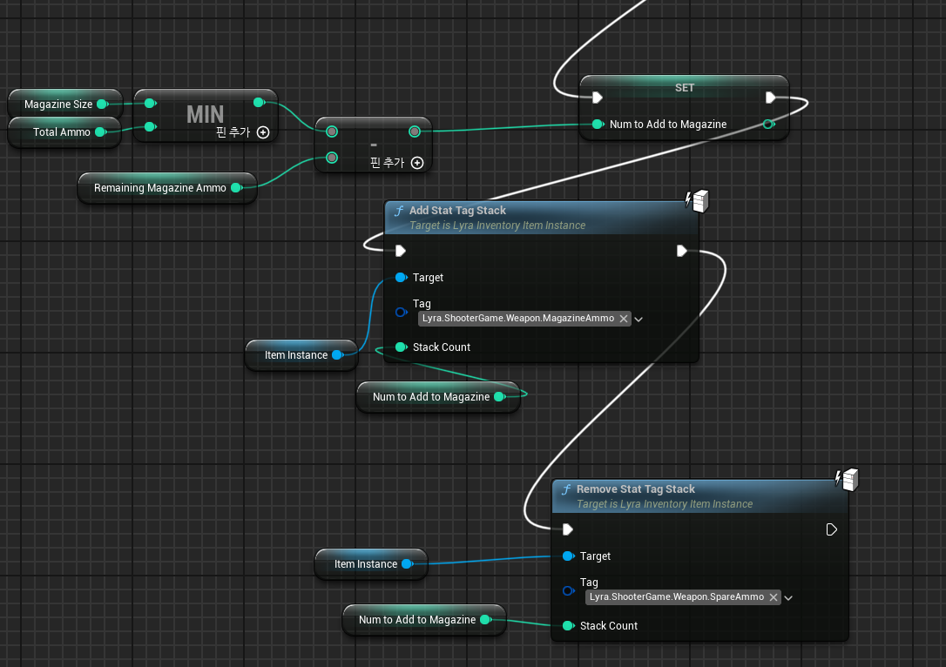Click the Add Stat Tag Stack node title
The width and height of the screenshot is (946, 667).
tap(457, 211)
